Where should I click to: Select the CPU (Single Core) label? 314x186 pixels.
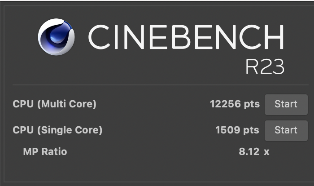[x=57, y=130]
